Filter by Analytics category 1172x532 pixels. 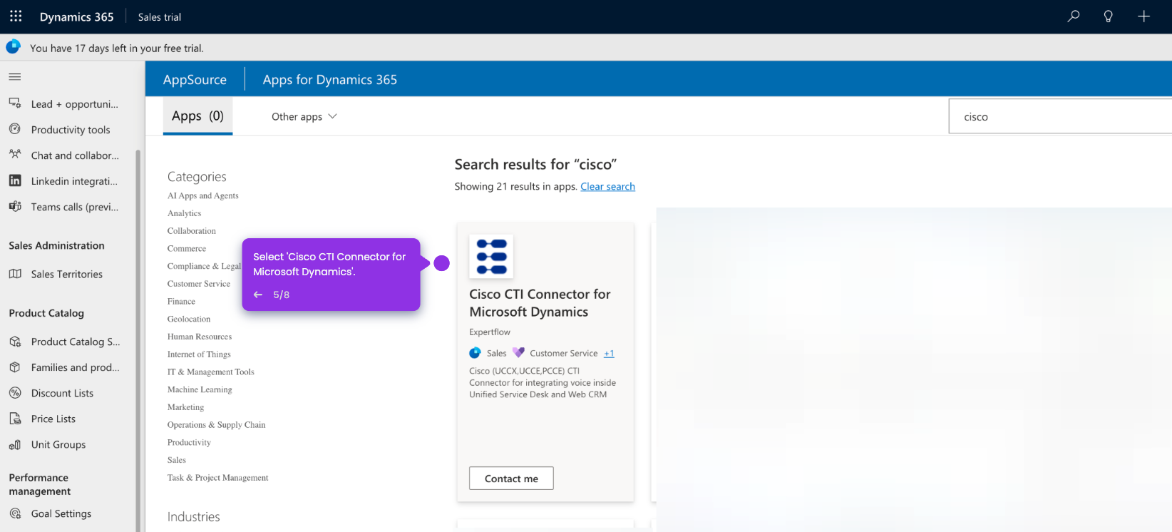(x=184, y=213)
